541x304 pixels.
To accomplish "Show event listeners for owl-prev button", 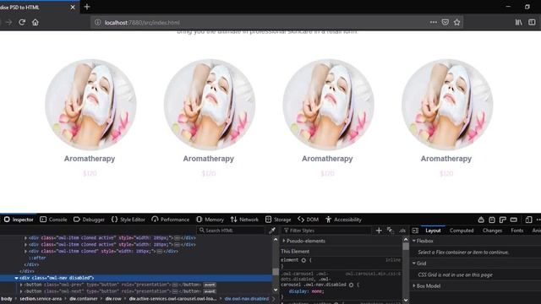I will click(210, 285).
